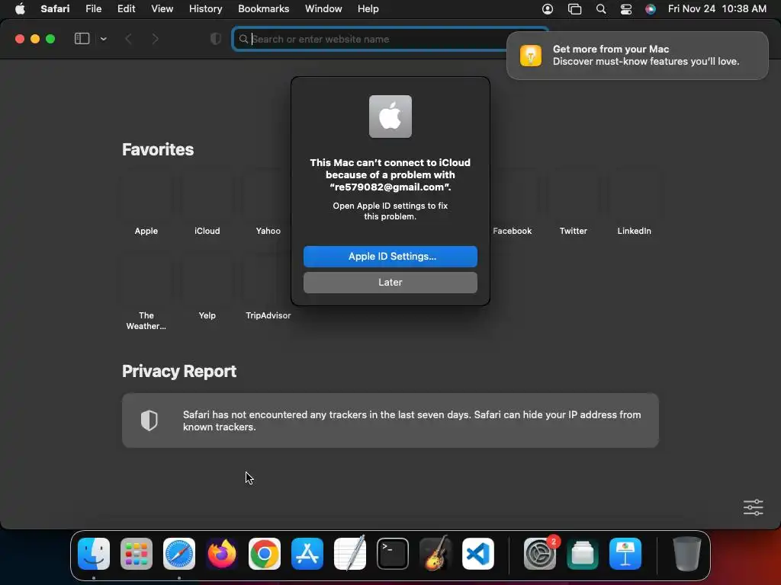Open the Edit menu
Viewport: 781px width, 585px height.
[x=126, y=9]
